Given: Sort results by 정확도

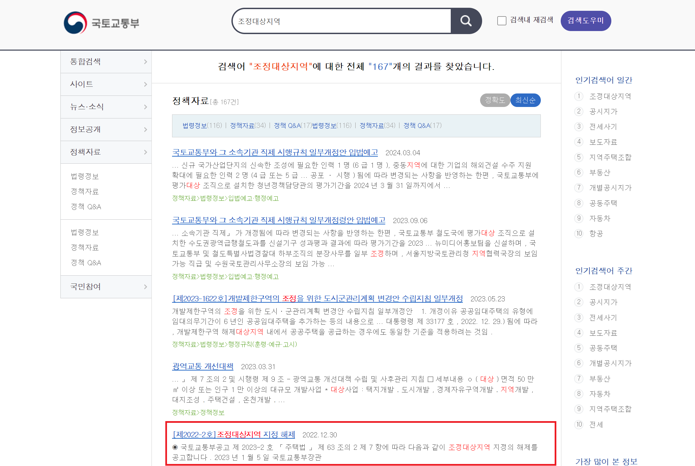Looking at the screenshot, I should (x=495, y=100).
